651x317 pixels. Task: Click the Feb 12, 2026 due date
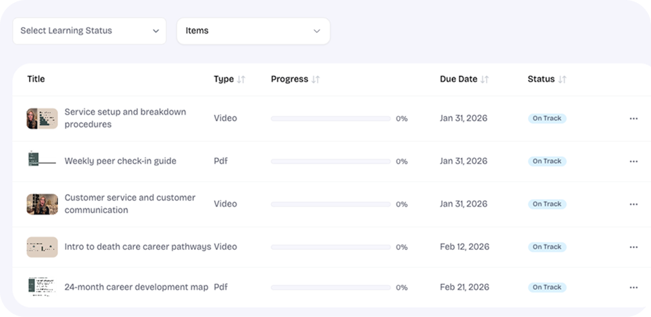coord(465,247)
